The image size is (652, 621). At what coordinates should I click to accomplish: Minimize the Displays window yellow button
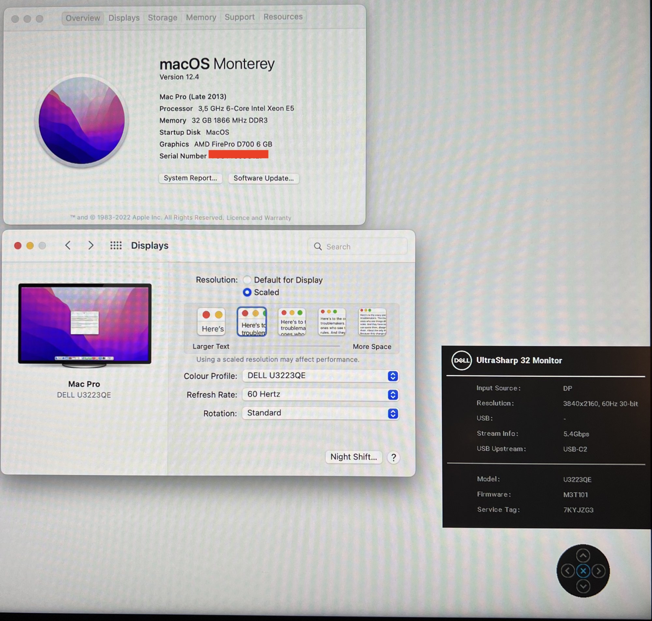click(30, 245)
